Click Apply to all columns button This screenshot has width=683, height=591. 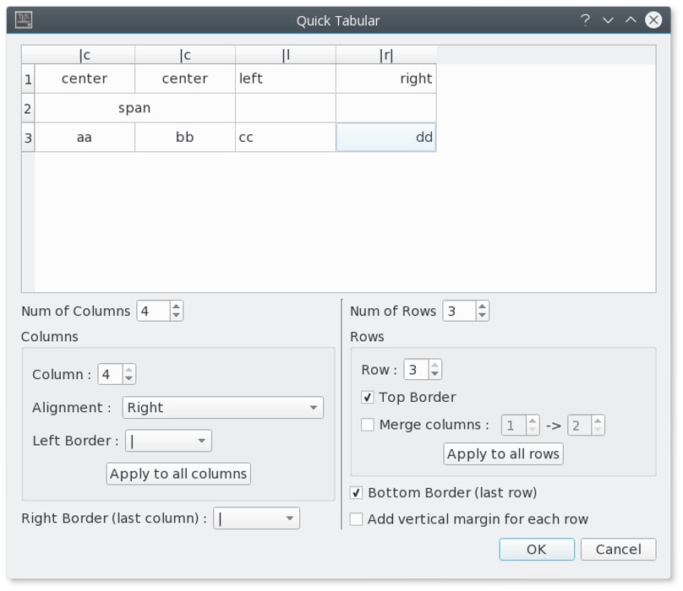178,474
